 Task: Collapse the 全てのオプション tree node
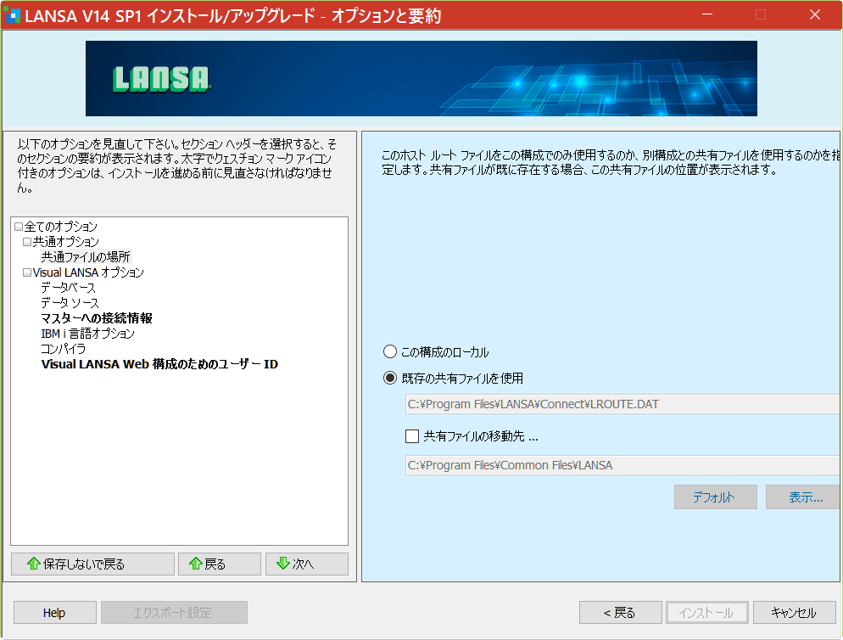(x=19, y=227)
